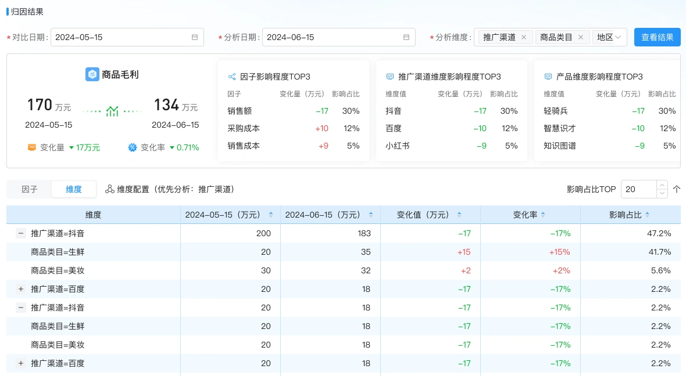Viewport: 686px width, 376px height.
Task: Switch to the 因子 tab
Action: 29,189
